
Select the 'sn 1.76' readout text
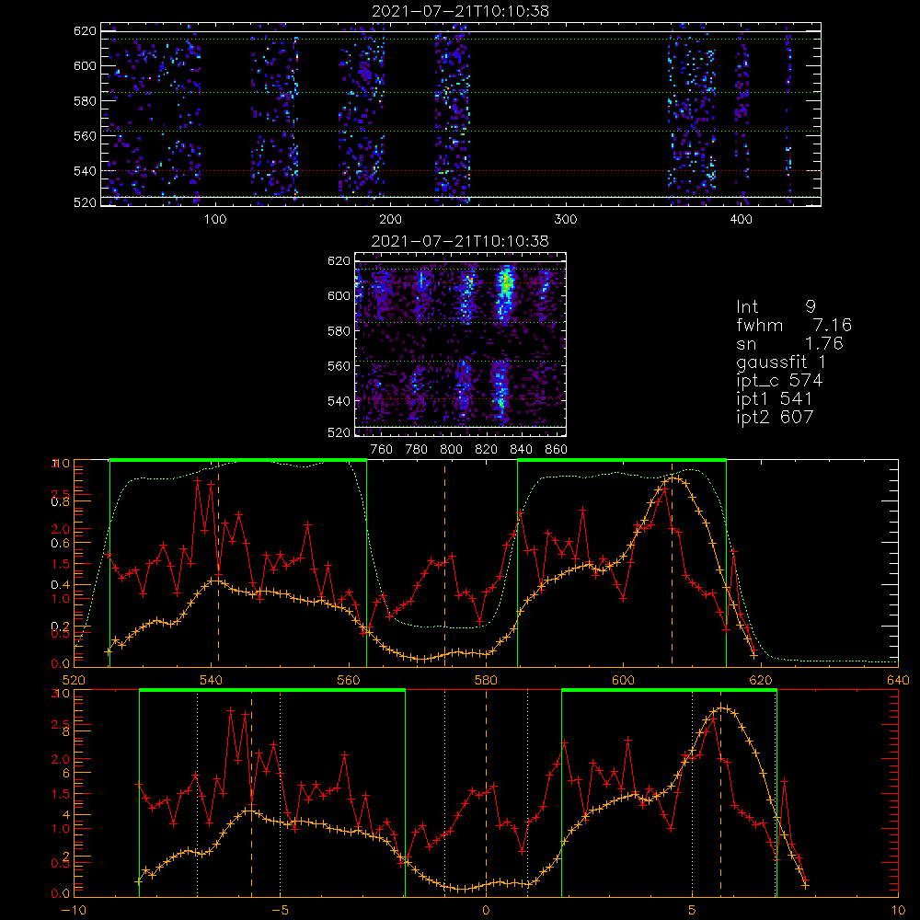pos(789,343)
